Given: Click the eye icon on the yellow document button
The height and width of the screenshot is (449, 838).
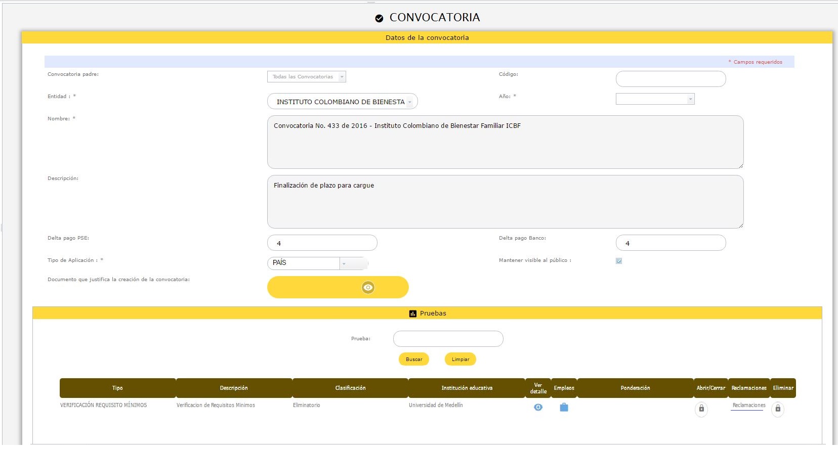Looking at the screenshot, I should 368,287.
